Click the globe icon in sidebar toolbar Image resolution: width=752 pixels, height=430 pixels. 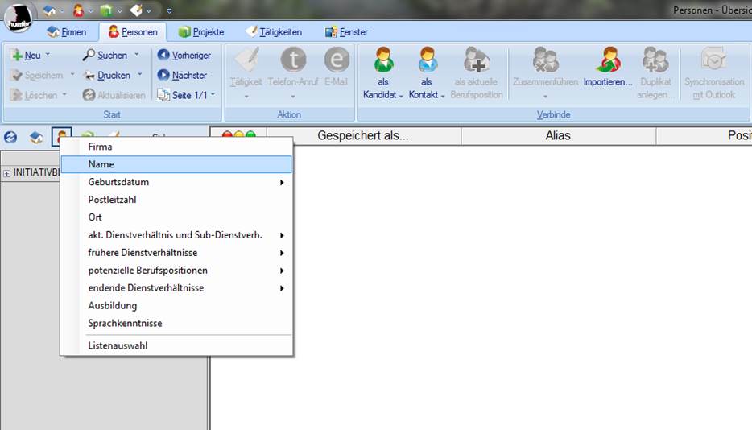[11, 138]
